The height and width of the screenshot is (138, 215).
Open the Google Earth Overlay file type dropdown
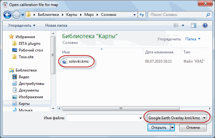tap(176, 118)
